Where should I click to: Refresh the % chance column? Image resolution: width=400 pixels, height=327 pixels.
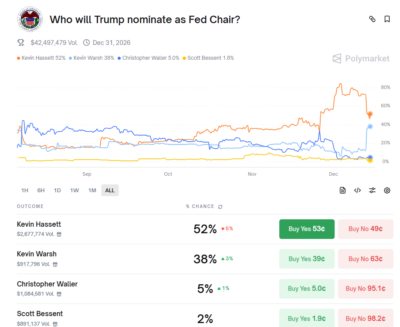coord(220,207)
